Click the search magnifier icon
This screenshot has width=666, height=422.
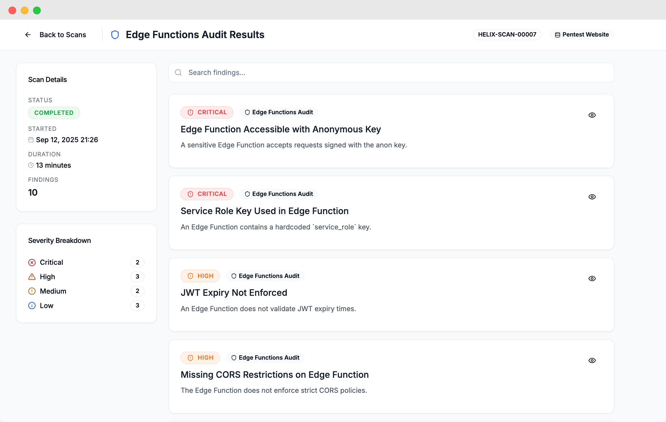click(x=178, y=72)
